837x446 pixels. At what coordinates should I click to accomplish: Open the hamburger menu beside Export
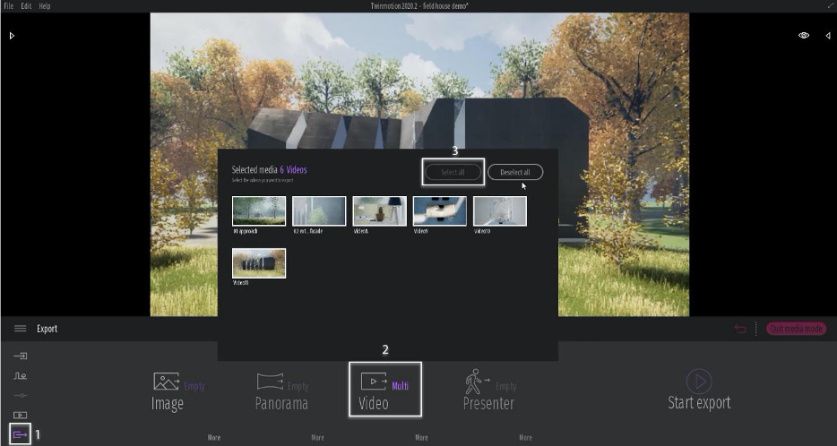21,329
